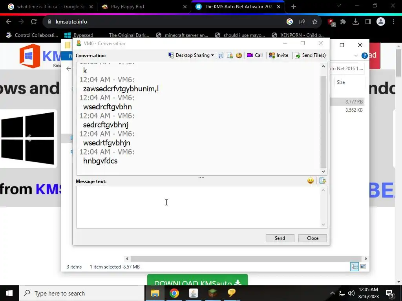Screen dimensions: 402x301
Task: Open the minecraft server an... bookmark
Action: coord(182,35)
